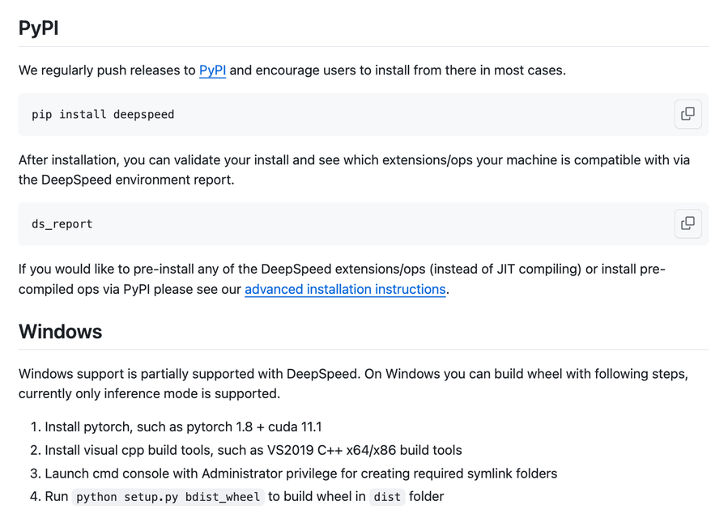Click the pre-install extensions/ops paragraph
728x518 pixels.
pyautogui.click(x=343, y=279)
